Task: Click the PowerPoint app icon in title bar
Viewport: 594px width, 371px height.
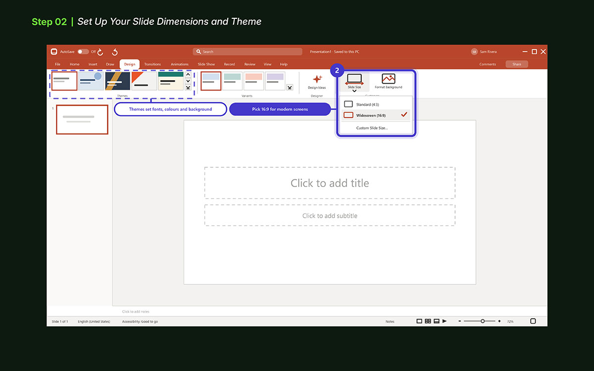Action: pyautogui.click(x=54, y=51)
